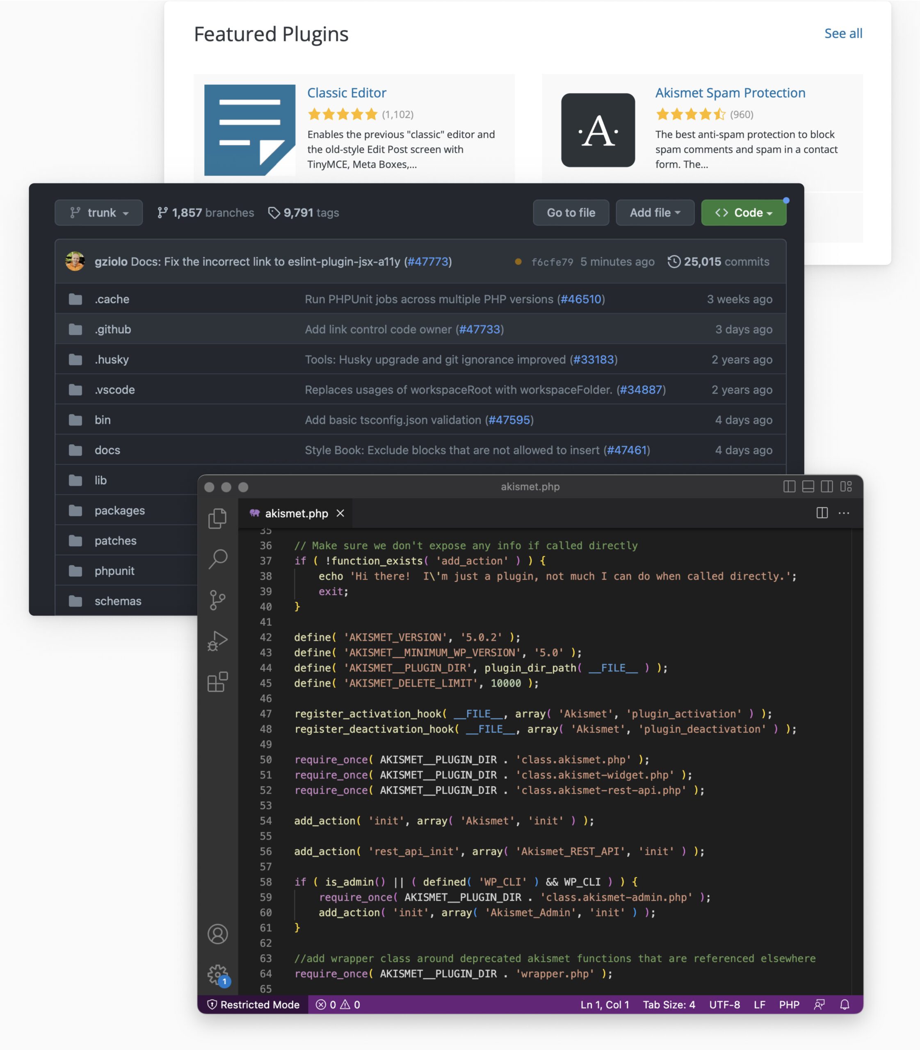
Task: Open lib folder in repository
Action: pyautogui.click(x=100, y=480)
